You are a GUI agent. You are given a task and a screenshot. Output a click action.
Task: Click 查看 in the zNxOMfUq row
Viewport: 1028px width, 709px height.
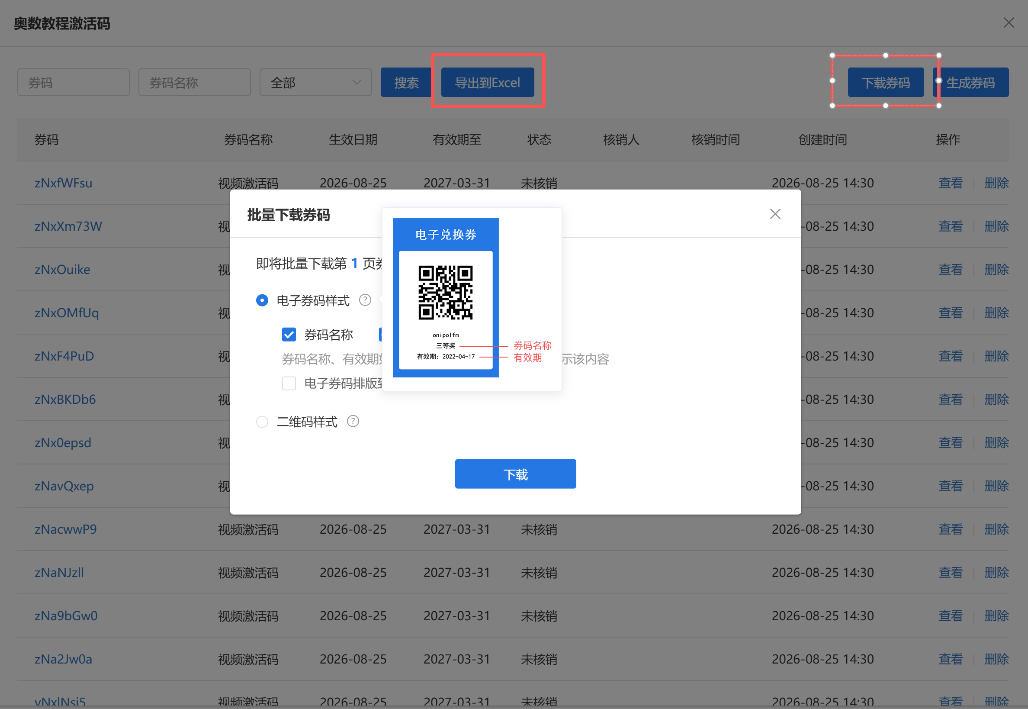coord(950,313)
